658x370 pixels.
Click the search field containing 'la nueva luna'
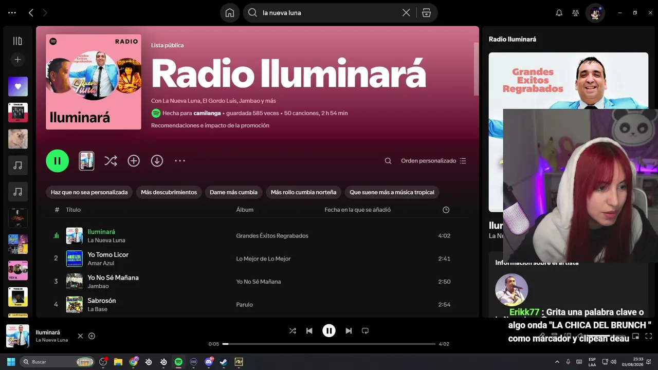coord(330,13)
